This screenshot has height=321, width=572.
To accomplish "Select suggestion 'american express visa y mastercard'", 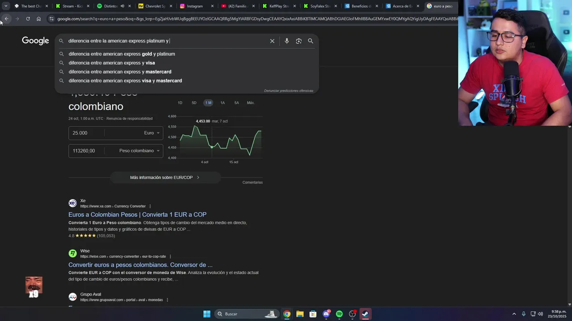I will tap(187, 81).
